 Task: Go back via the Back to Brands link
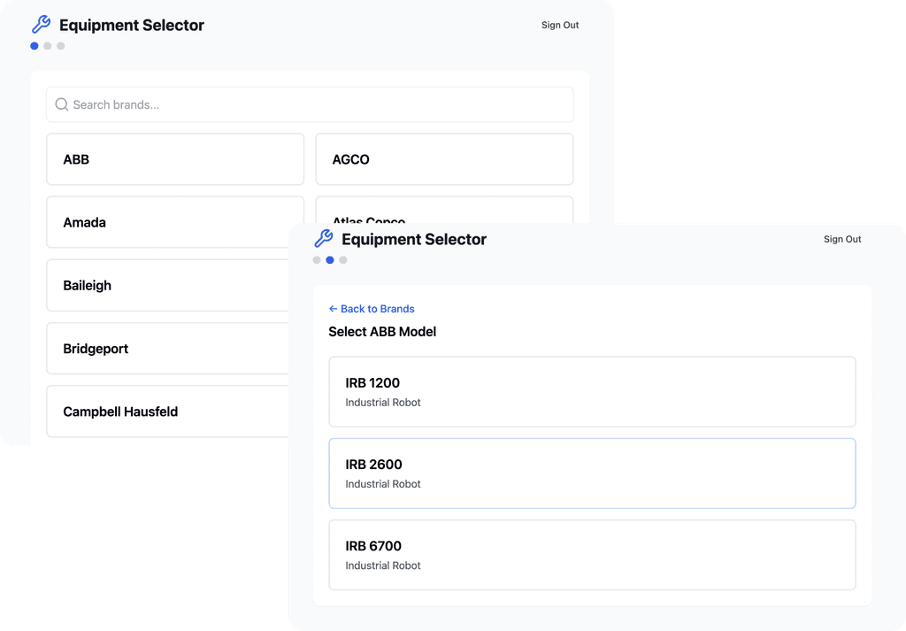coord(372,309)
